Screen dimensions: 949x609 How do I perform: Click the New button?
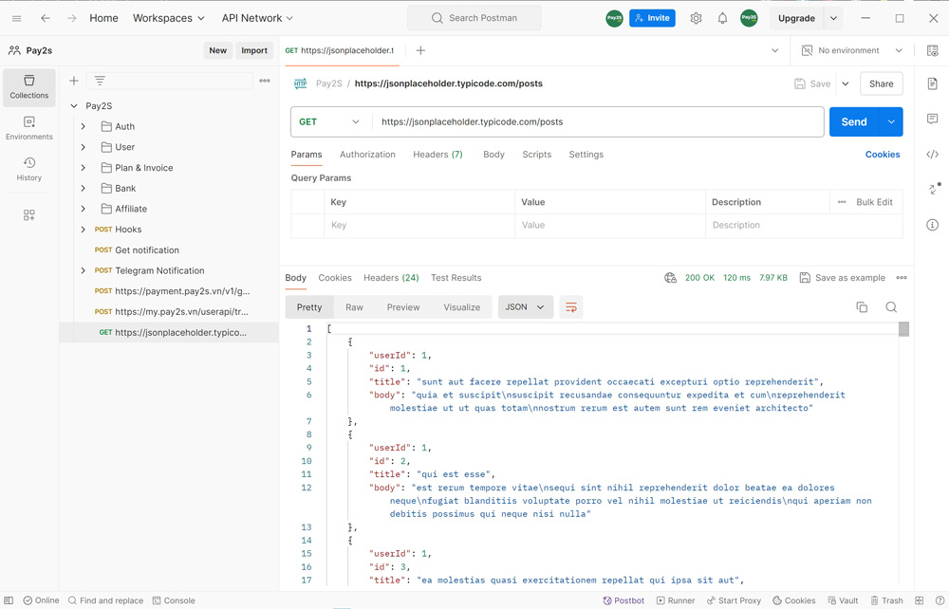(x=218, y=50)
